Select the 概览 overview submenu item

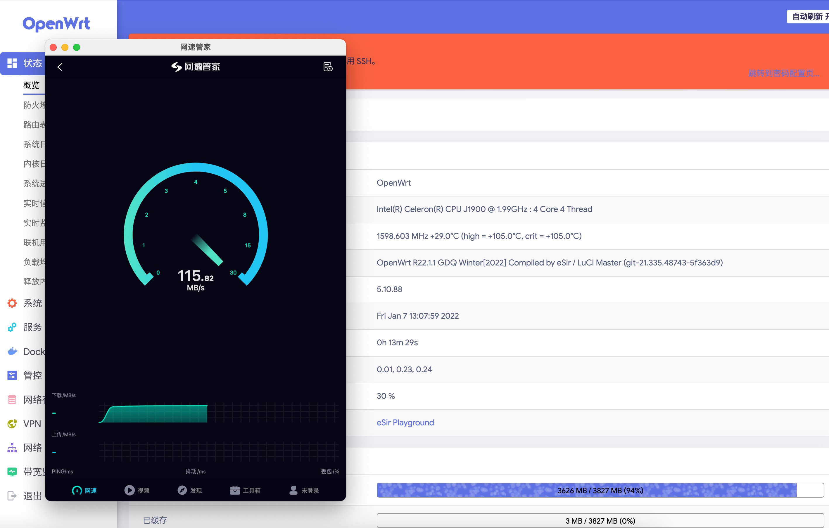tap(31, 85)
